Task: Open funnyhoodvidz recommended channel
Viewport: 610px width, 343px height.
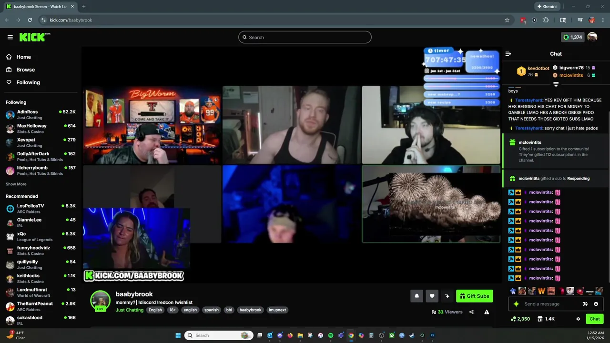Action: tap(41, 251)
